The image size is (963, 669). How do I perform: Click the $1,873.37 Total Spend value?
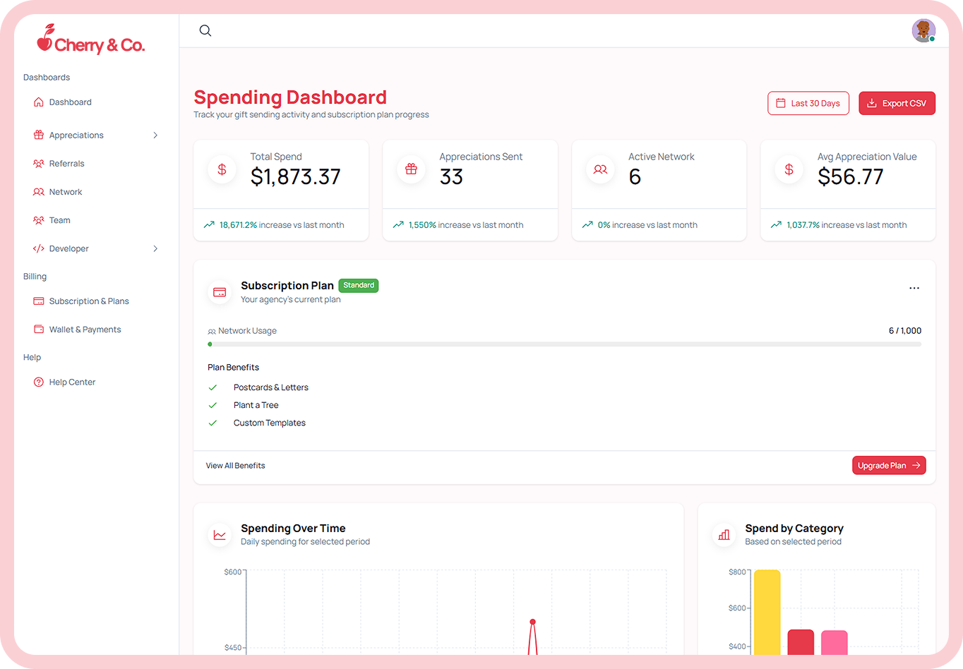[296, 176]
